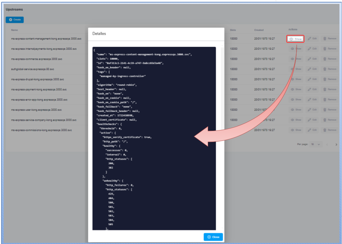Edit the ms-express-user-kong upstream

coord(312,110)
